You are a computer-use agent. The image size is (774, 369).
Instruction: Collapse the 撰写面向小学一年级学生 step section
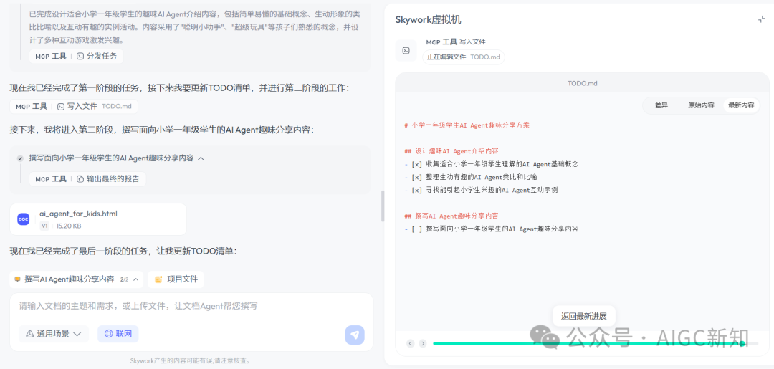click(201, 158)
